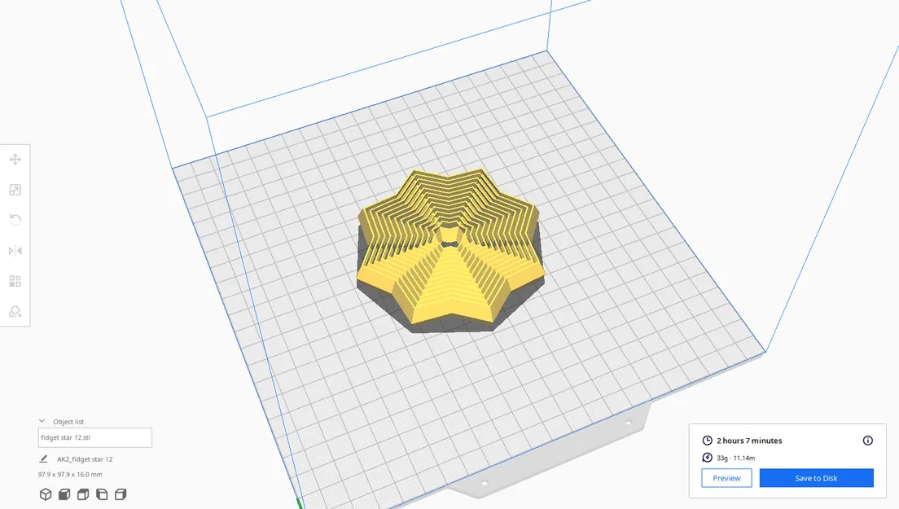Click the filament weight icon next to 33g
The image size is (899, 509).
pos(705,458)
